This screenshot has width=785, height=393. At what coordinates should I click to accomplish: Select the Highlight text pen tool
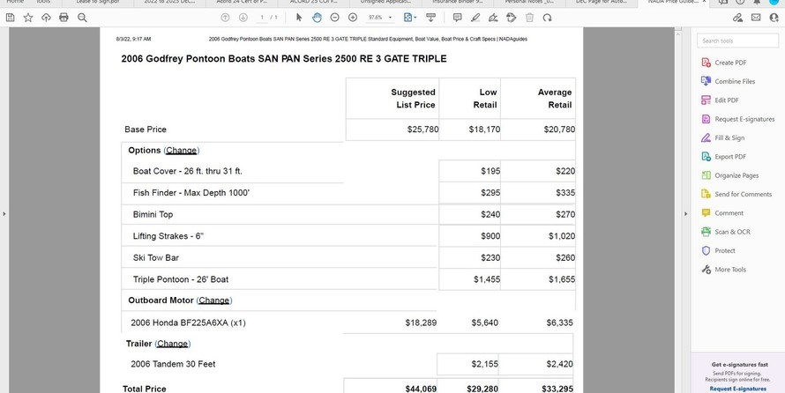click(x=476, y=17)
